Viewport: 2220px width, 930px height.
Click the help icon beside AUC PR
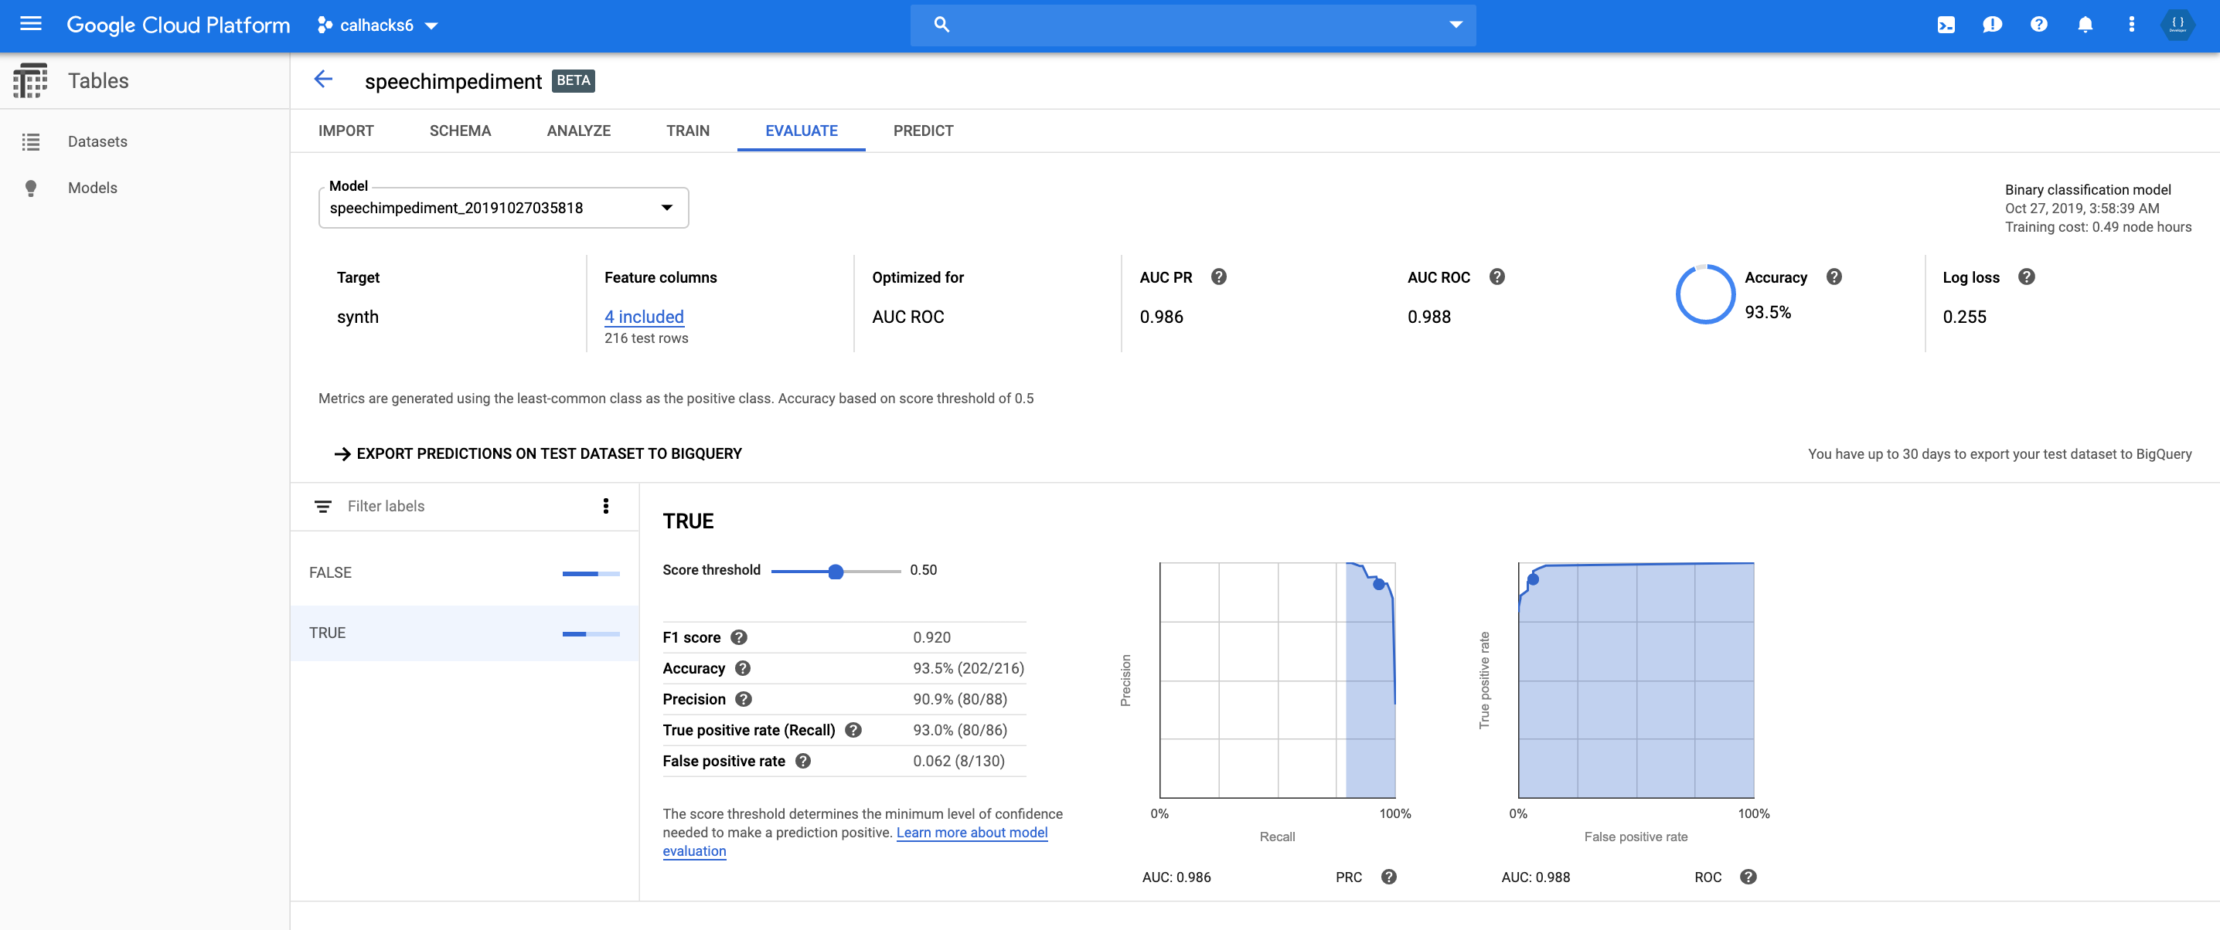(1218, 277)
